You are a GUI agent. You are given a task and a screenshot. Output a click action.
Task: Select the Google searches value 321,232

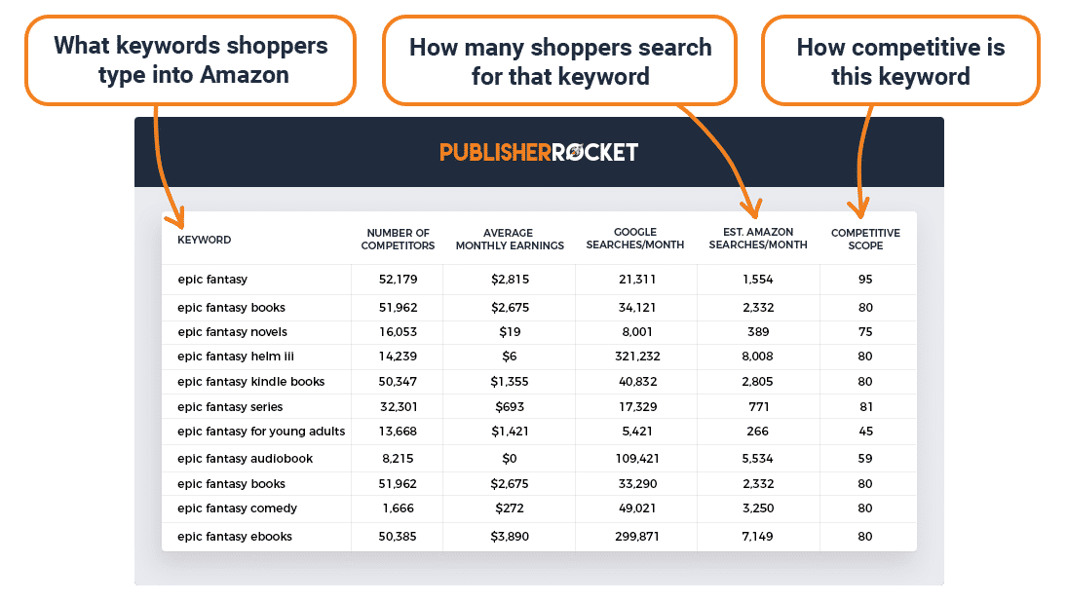click(637, 357)
